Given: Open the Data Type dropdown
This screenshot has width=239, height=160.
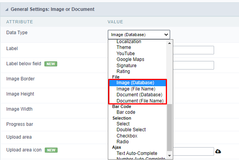Looking at the screenshot, I should [x=139, y=35].
